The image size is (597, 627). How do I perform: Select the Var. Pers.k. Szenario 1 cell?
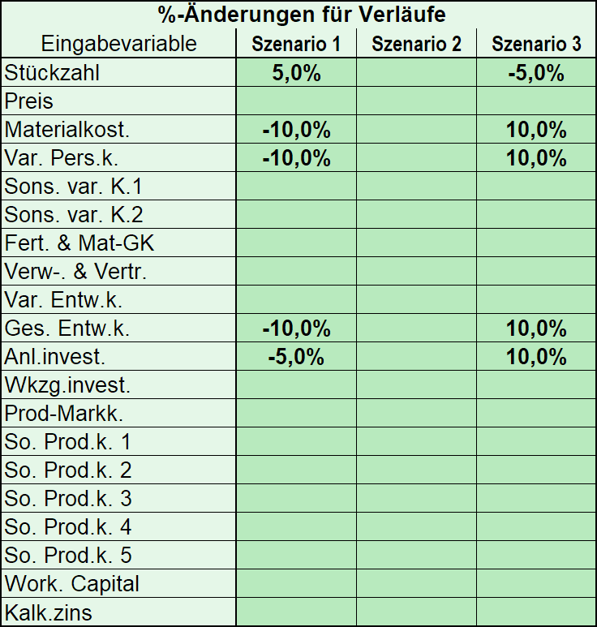pyautogui.click(x=296, y=157)
